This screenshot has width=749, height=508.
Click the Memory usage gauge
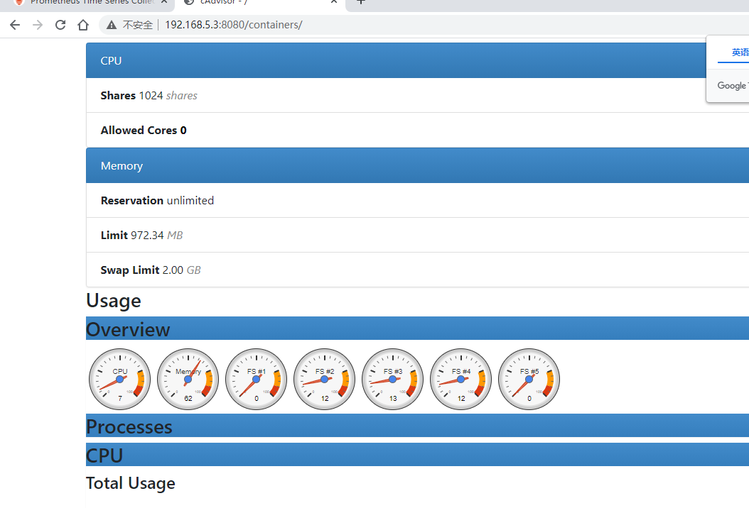tap(188, 379)
